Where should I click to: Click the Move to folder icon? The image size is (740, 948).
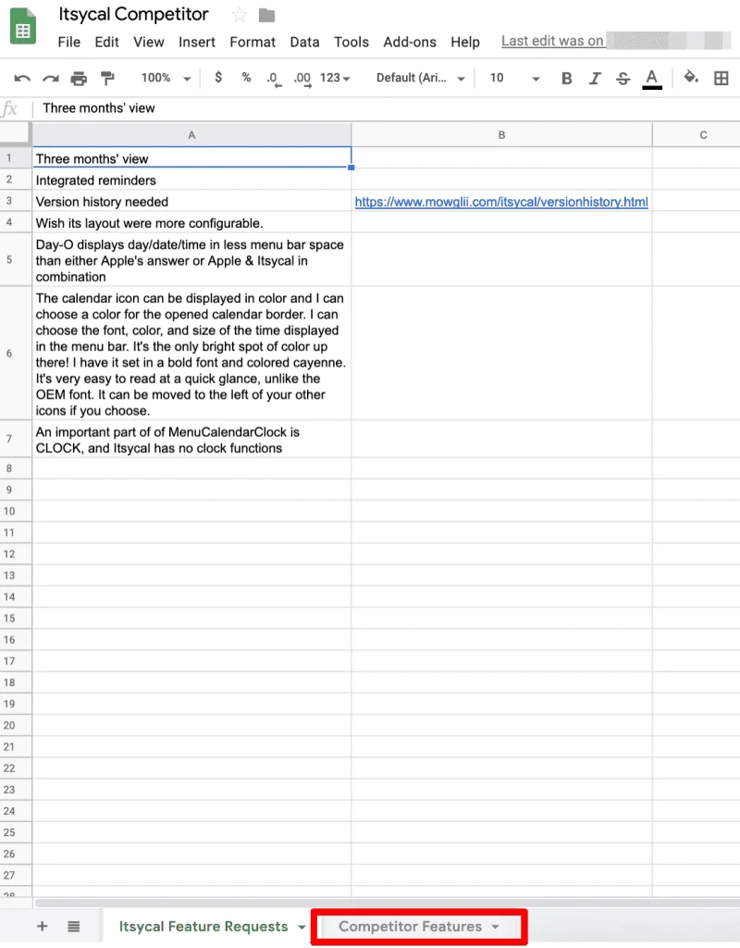pyautogui.click(x=266, y=15)
